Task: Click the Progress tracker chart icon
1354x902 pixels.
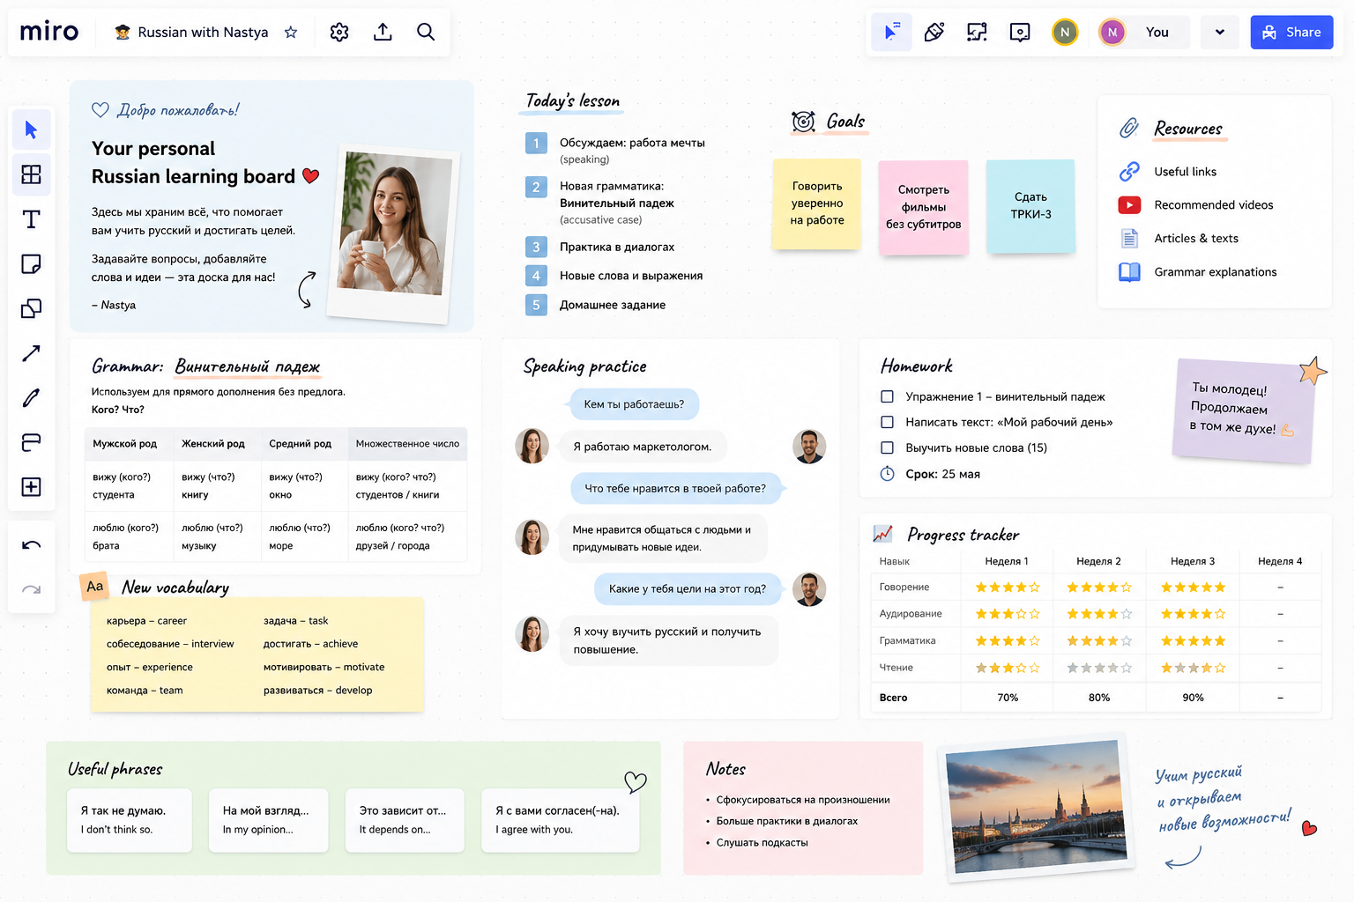Action: [882, 534]
